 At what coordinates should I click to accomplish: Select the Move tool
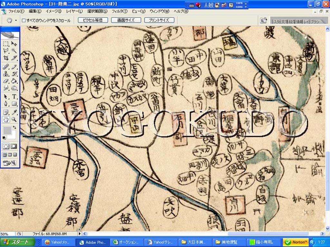14,44
